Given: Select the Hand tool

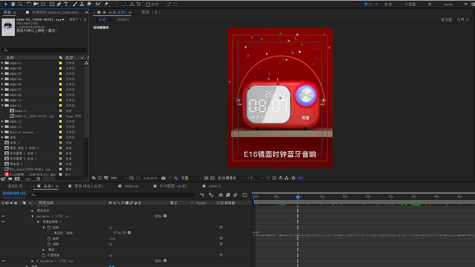Looking at the screenshot, I should coord(13,4).
